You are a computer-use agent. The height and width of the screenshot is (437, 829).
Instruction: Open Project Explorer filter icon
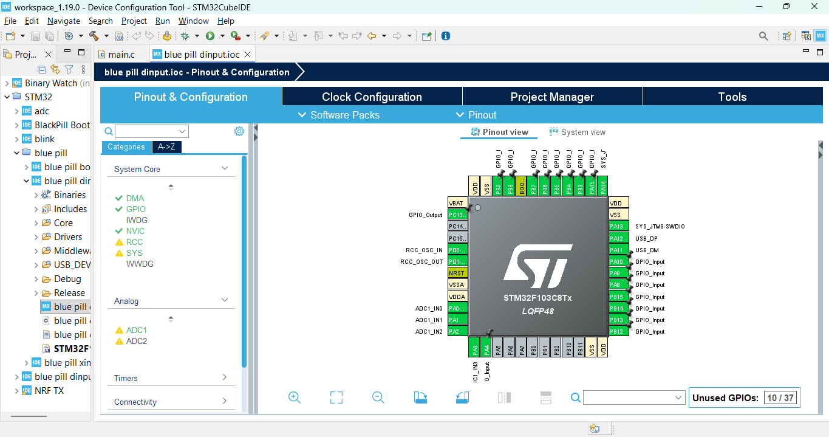(x=69, y=69)
